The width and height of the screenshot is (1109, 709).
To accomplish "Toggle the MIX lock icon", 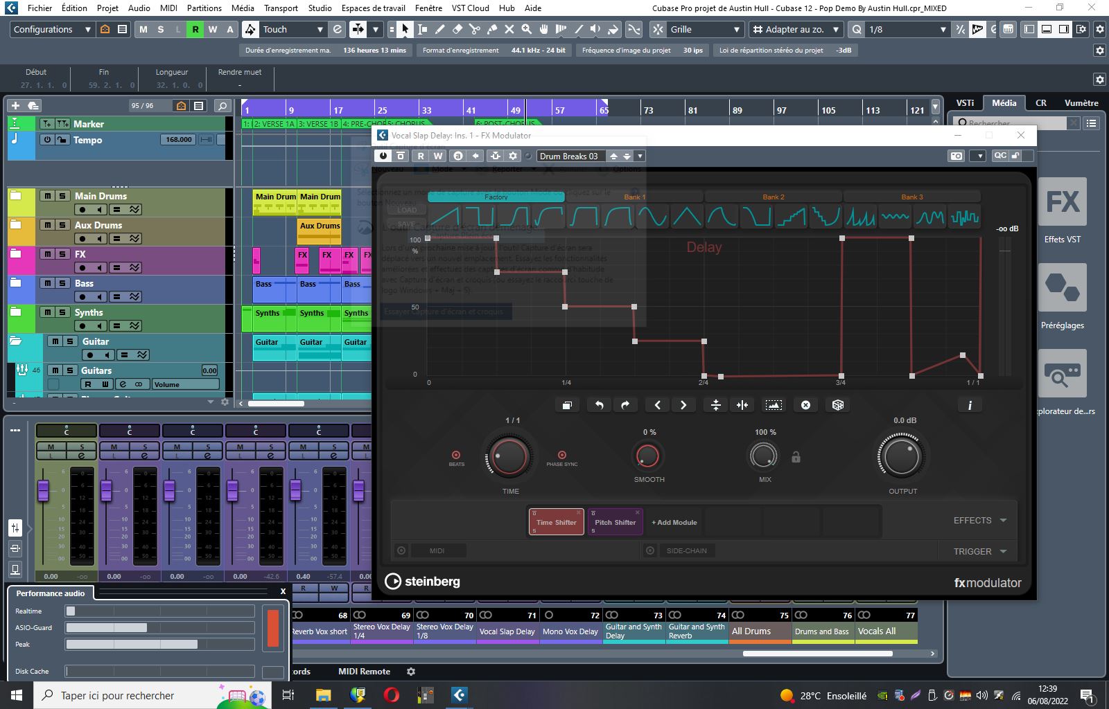I will [796, 457].
